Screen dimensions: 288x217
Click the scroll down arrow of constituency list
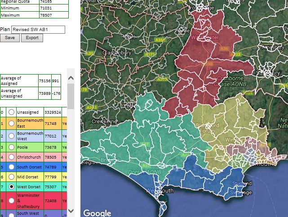(71, 211)
